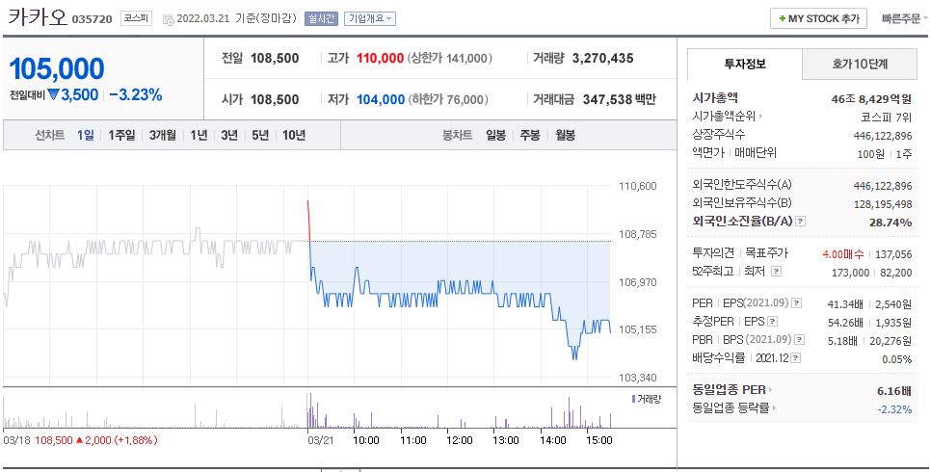Screen dimensions: 930x472
Task: Click the -2.32% sector change value
Action: (x=894, y=409)
